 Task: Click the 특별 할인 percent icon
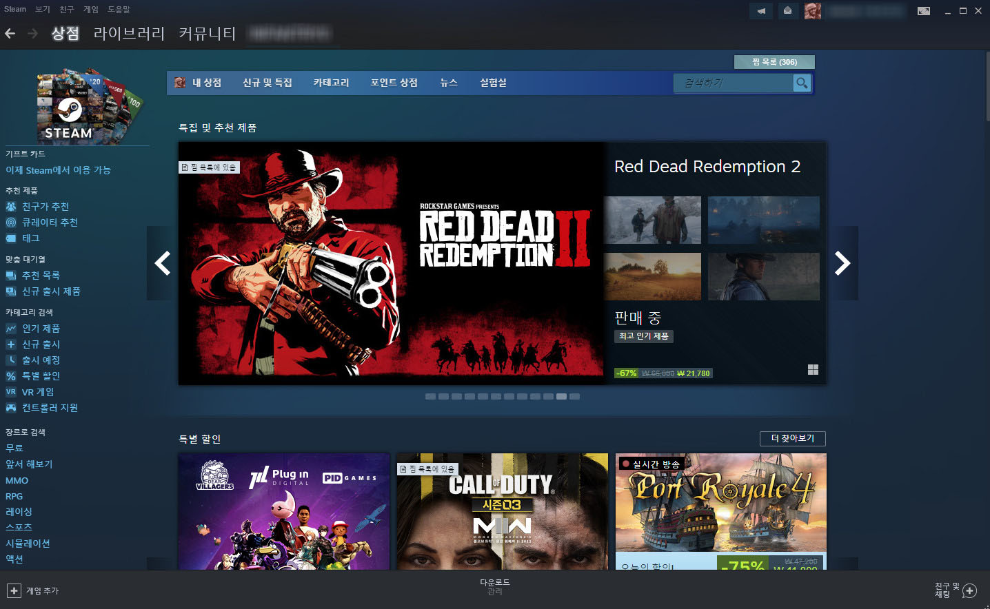pyautogui.click(x=11, y=376)
